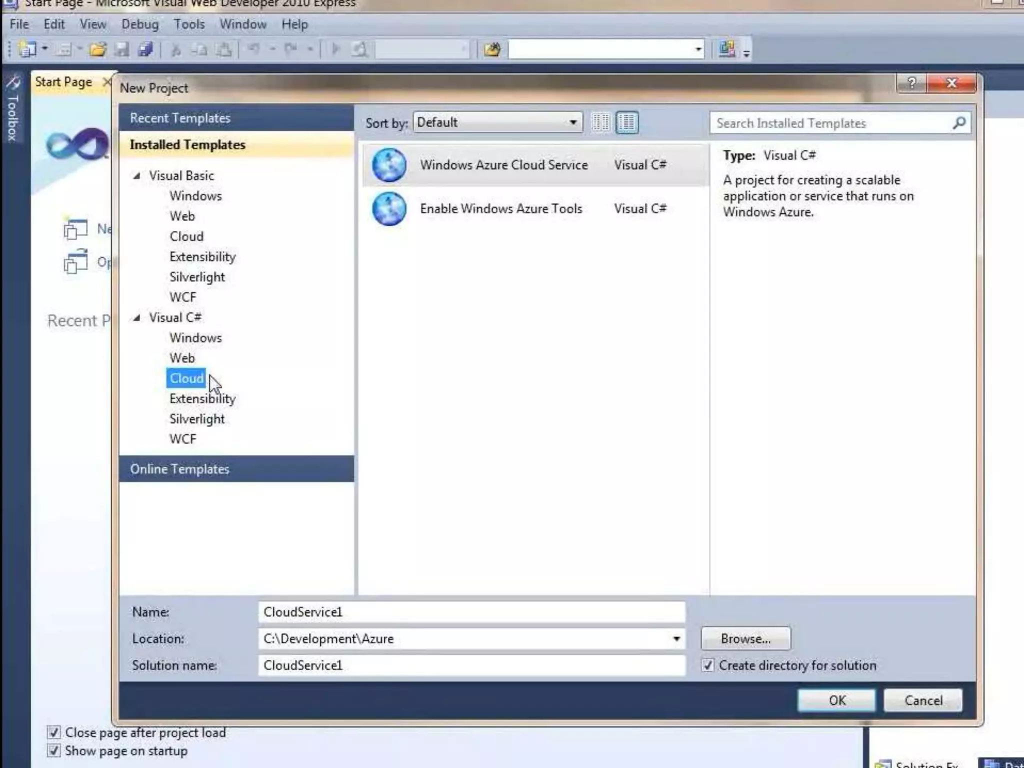Screen dimensions: 1024x768
Task: Click the OK button
Action: coord(836,700)
